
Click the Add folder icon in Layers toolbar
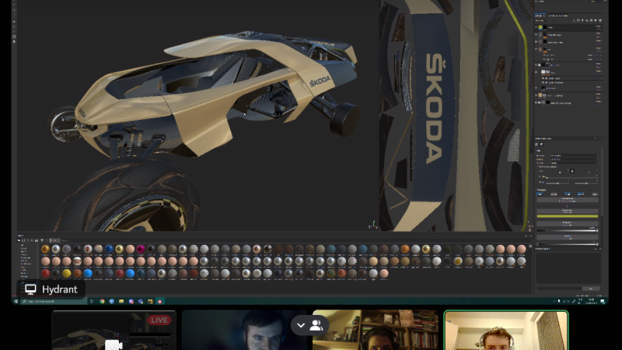(x=596, y=21)
